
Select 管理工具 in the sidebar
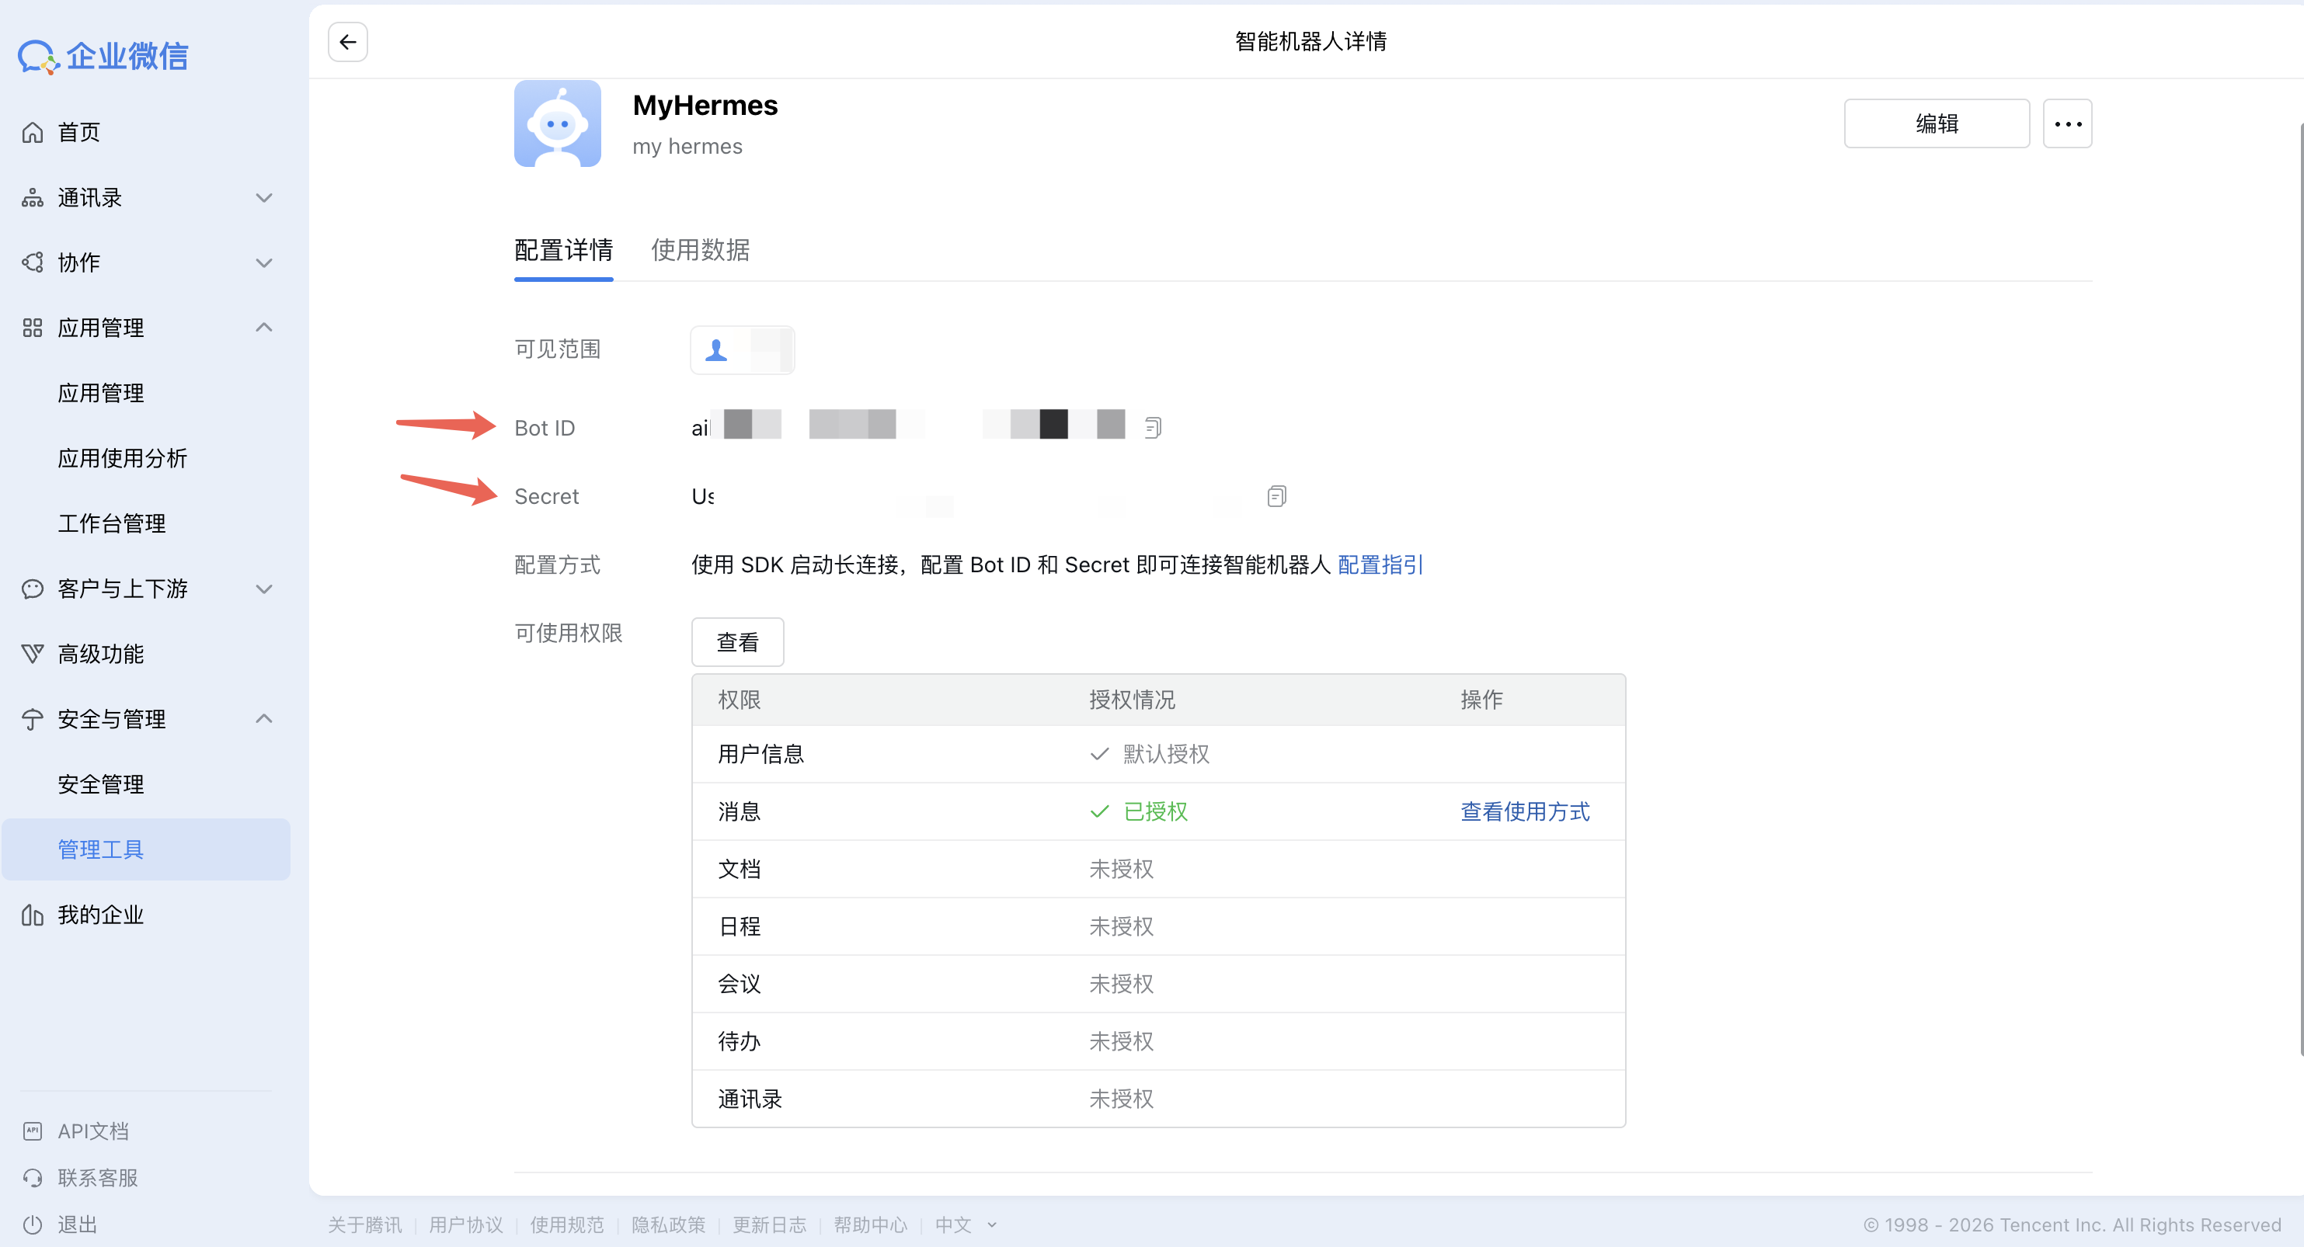pyautogui.click(x=100, y=849)
